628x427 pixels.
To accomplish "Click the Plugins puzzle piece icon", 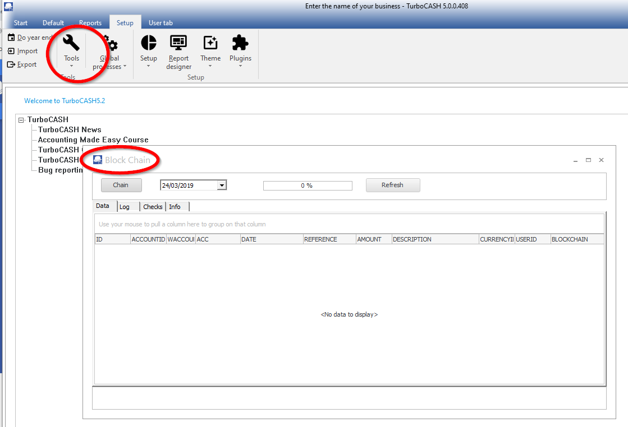I will (240, 43).
